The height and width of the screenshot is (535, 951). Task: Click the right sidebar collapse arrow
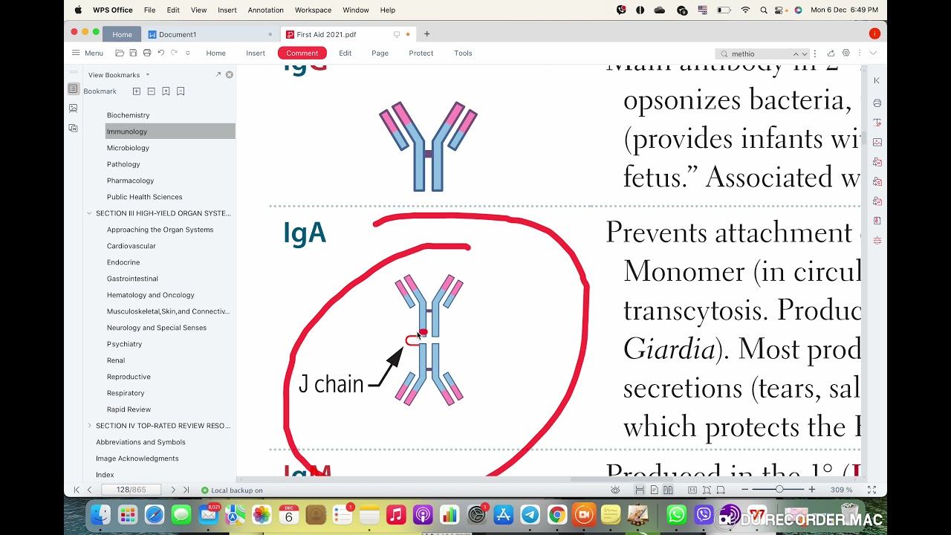point(877,80)
